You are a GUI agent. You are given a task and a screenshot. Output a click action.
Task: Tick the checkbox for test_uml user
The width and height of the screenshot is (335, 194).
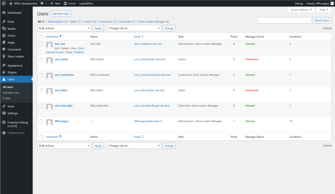pos(41,44)
